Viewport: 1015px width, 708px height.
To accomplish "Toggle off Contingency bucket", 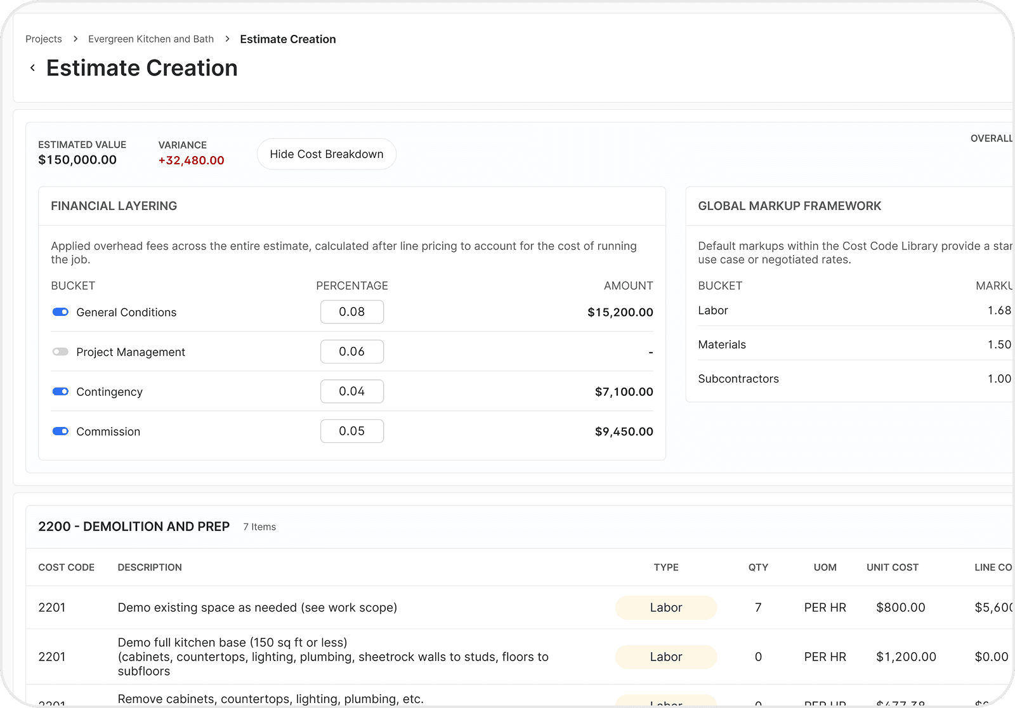I will pos(60,391).
